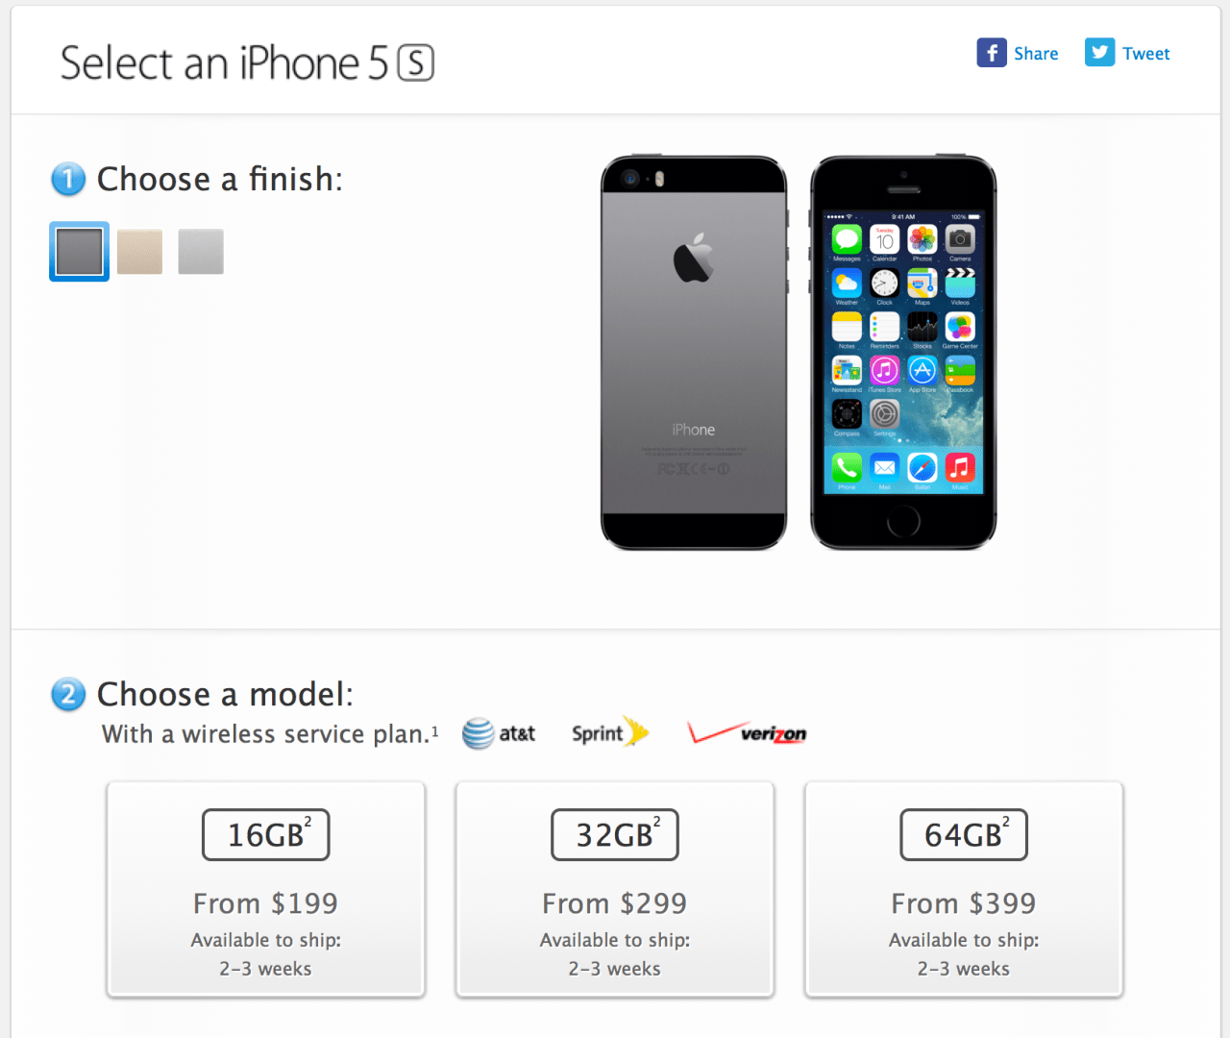Choose the Gold finish swatch

tap(140, 252)
